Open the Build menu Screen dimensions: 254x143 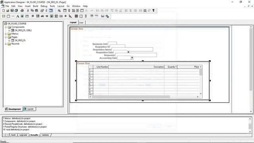tap(36, 6)
